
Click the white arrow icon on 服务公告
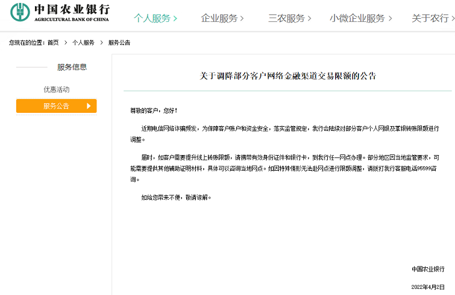89,106
